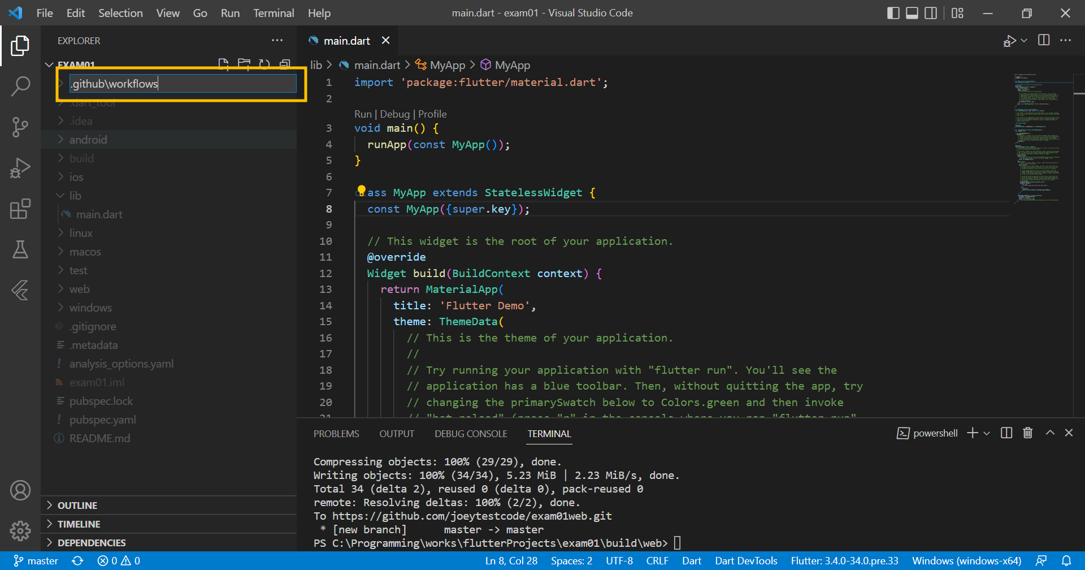The height and width of the screenshot is (570, 1085).
Task: Collapse all folders in Explorer
Action: point(285,64)
